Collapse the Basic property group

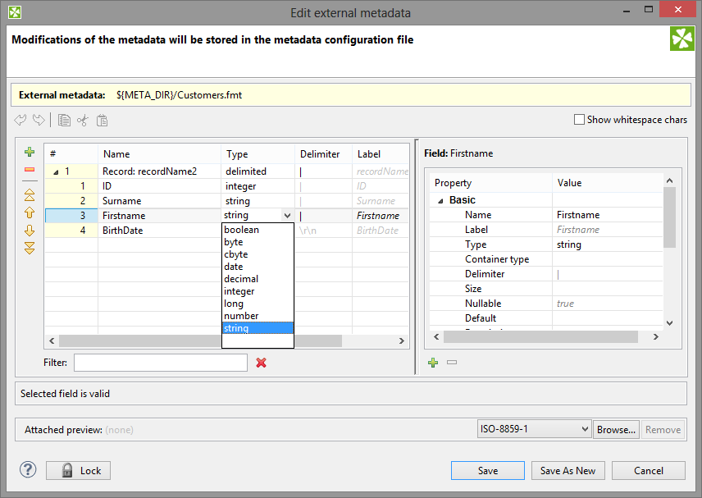click(440, 201)
